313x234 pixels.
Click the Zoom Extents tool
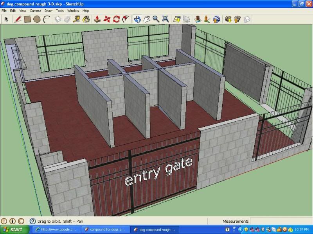(x=165, y=19)
